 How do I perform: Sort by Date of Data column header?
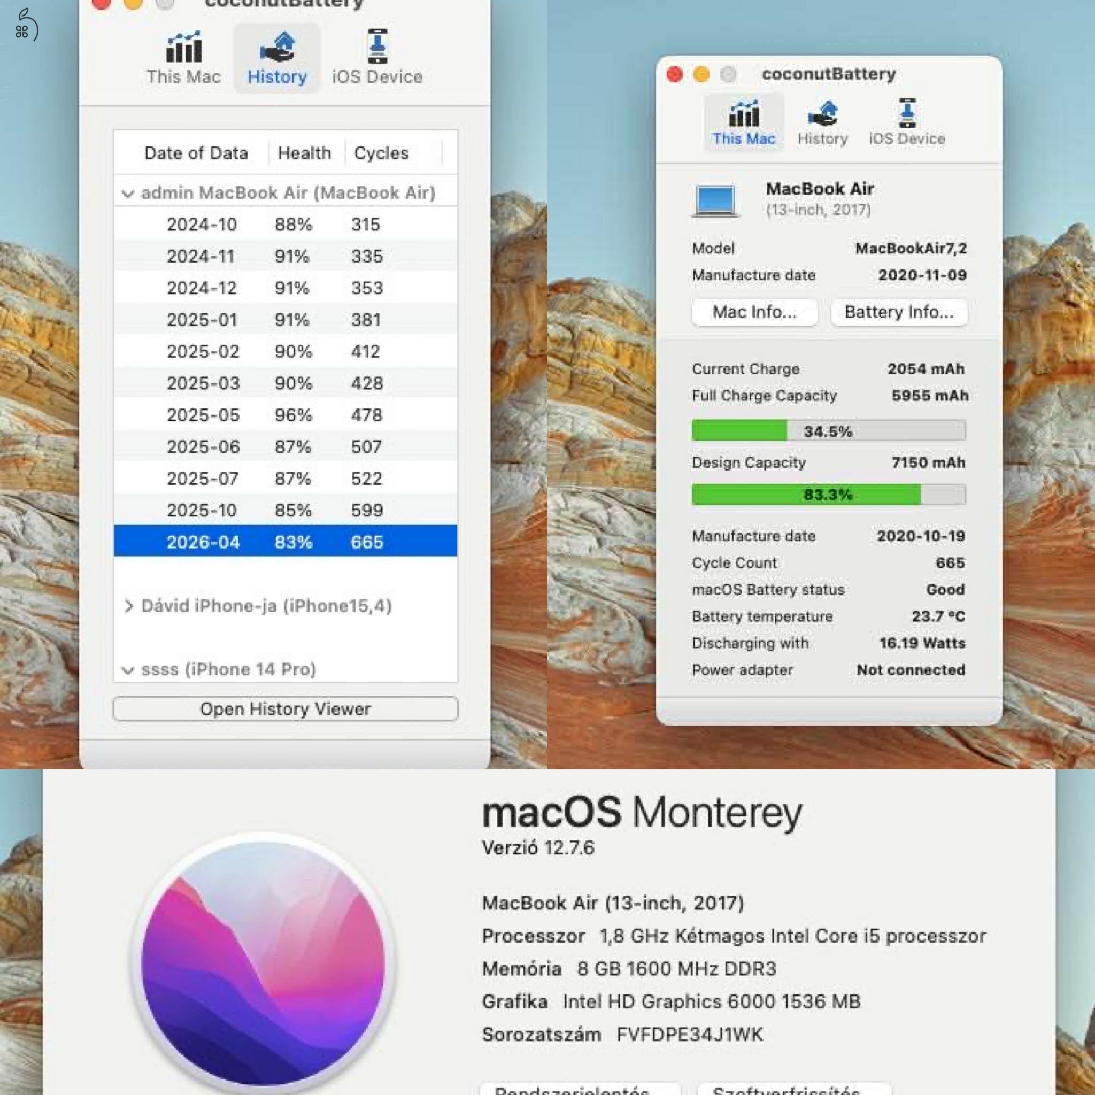point(196,153)
